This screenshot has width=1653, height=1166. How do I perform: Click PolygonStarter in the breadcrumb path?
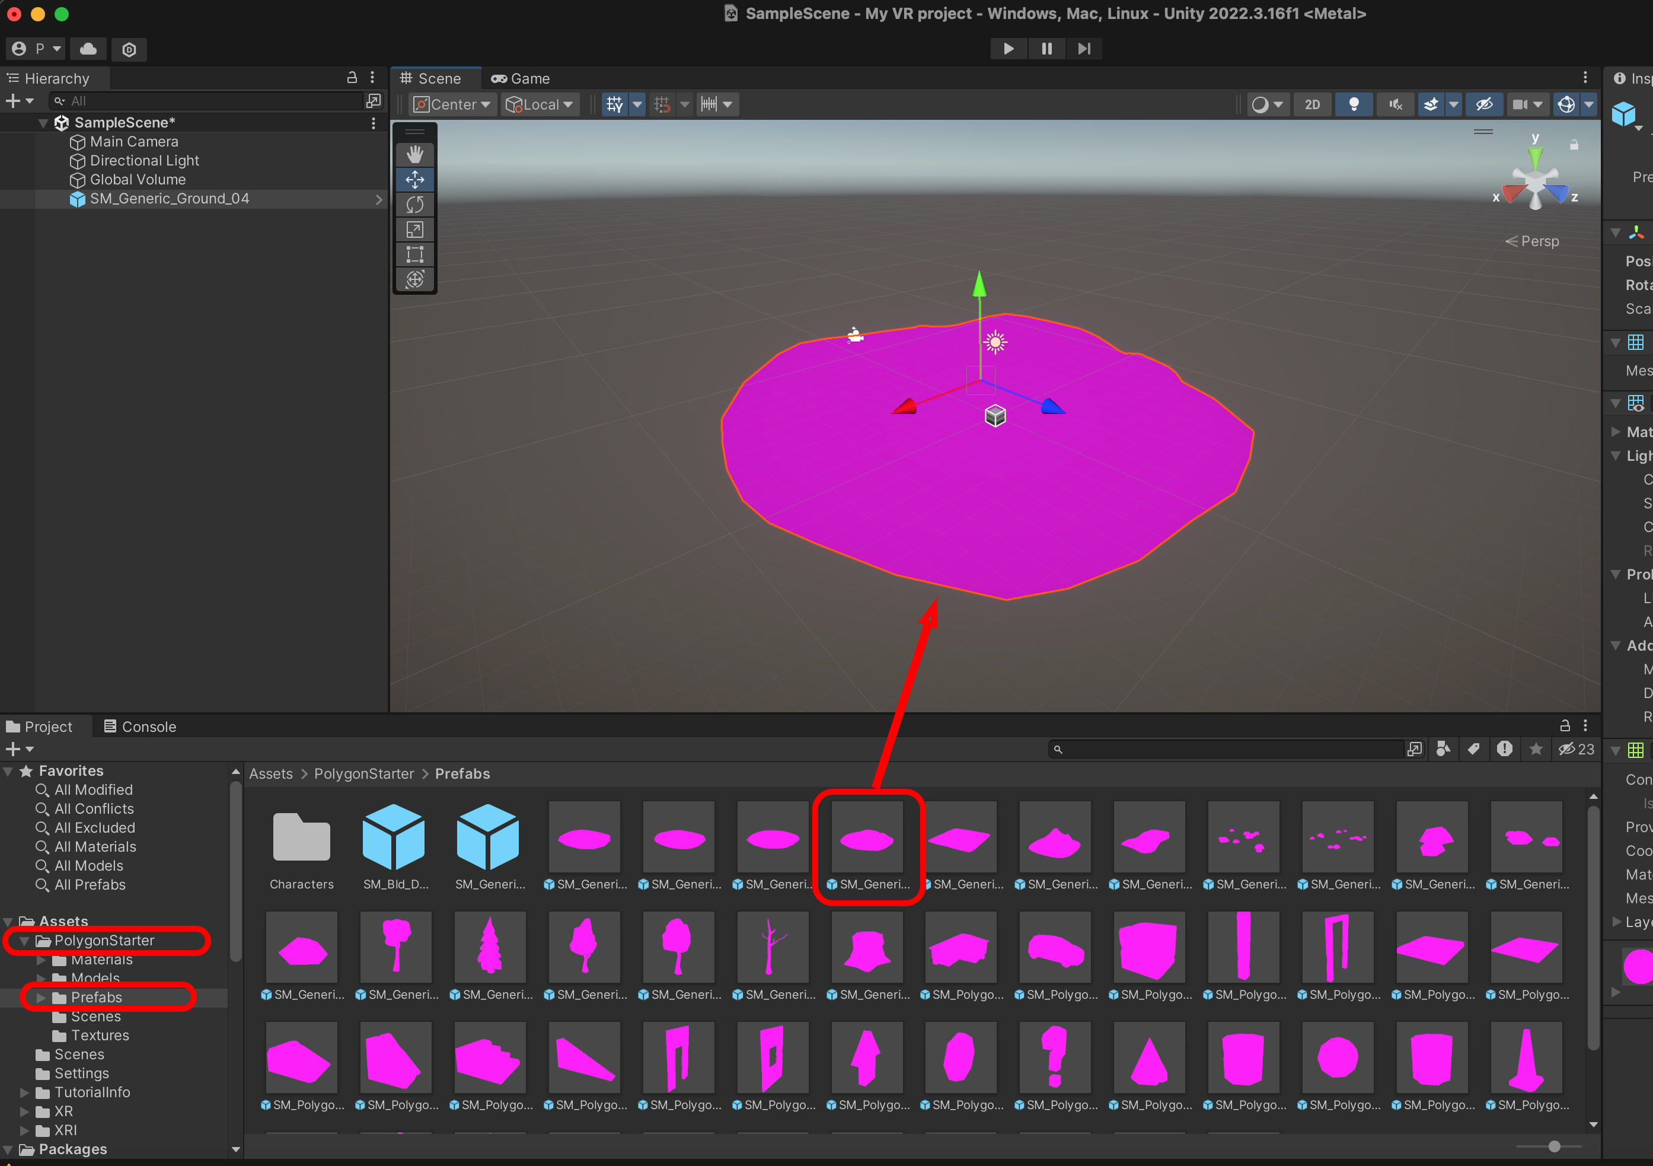click(x=363, y=773)
